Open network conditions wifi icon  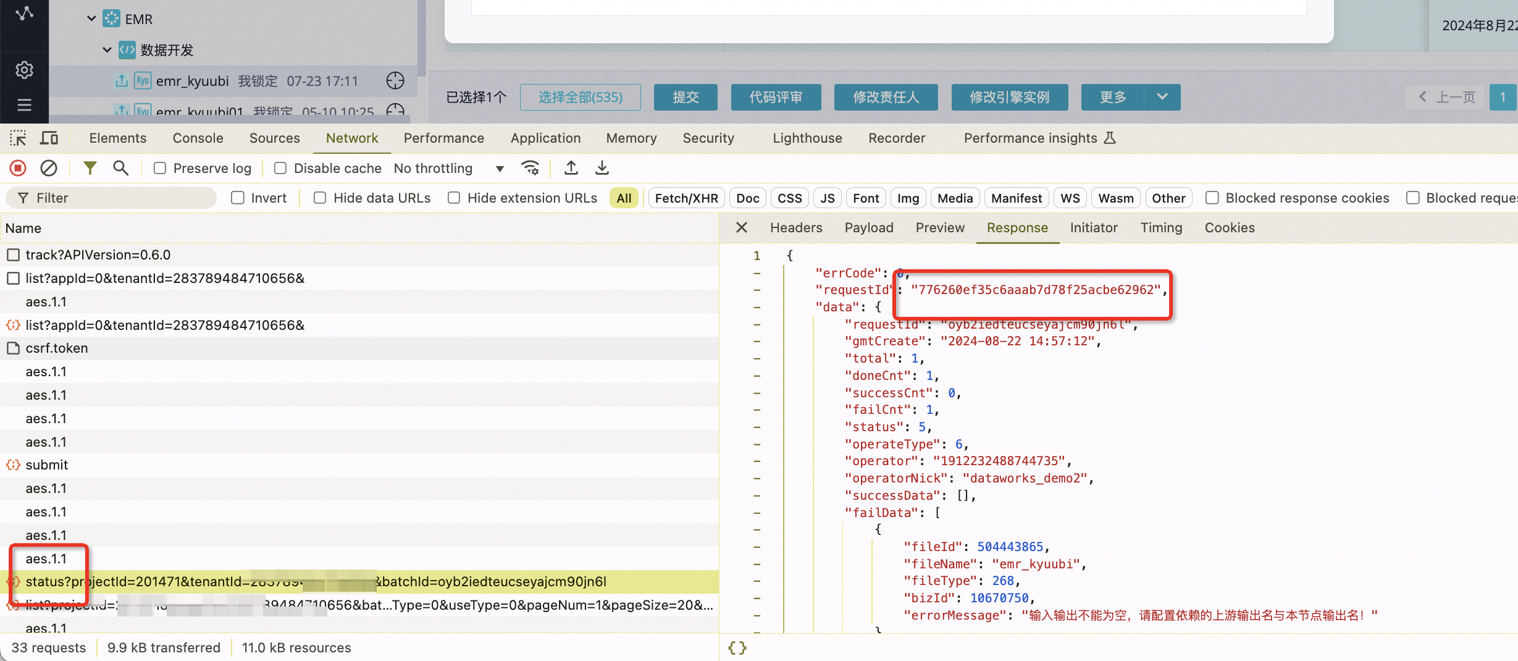[530, 168]
